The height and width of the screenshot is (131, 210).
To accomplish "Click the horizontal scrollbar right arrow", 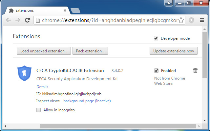I will (x=199, y=126).
